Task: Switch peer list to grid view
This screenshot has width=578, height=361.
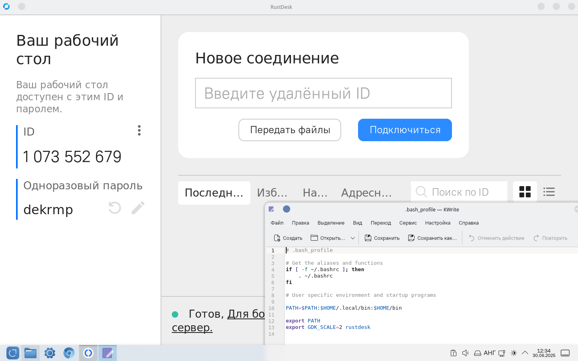Action: (x=525, y=192)
